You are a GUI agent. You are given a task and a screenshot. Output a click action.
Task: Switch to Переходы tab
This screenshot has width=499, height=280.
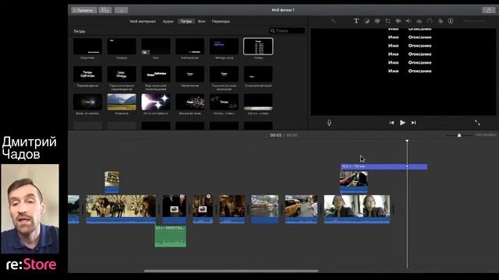[x=221, y=21]
